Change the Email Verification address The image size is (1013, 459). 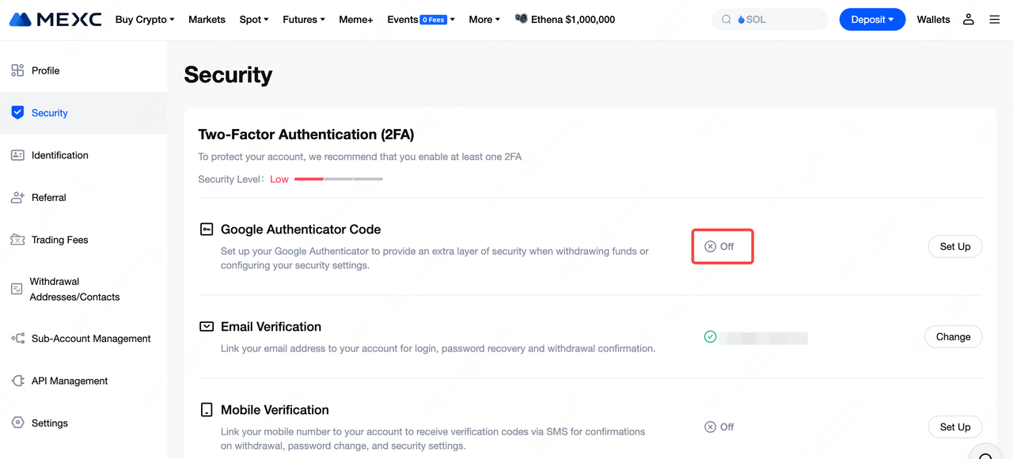[953, 337]
